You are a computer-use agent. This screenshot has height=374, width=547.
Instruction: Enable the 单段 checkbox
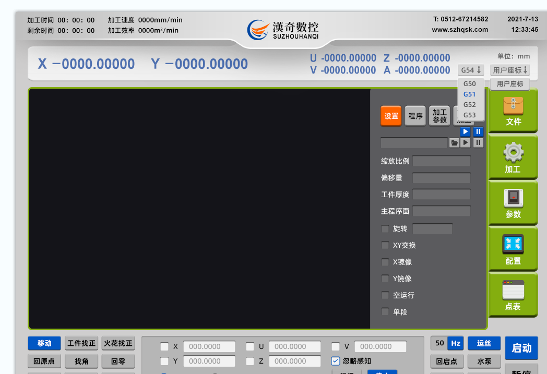point(385,311)
